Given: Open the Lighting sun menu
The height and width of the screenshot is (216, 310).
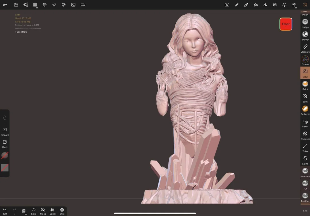Looking at the screenshot, I should [54, 5].
